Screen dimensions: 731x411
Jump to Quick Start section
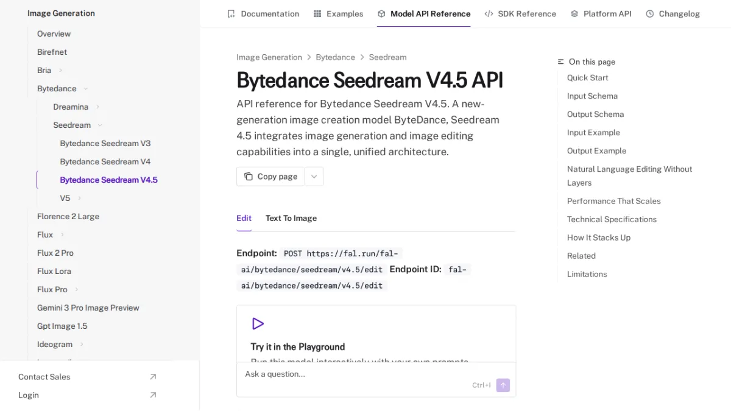(587, 78)
